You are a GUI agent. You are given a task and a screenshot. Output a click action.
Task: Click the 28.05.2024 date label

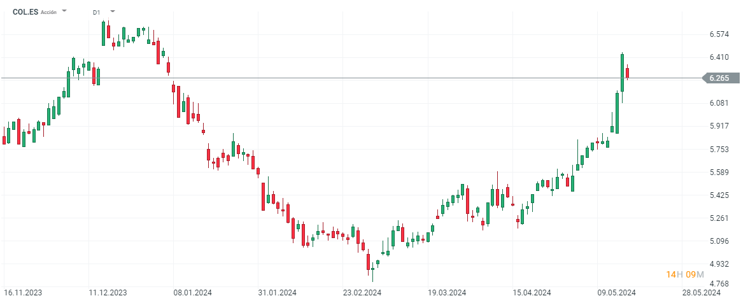coord(701,293)
